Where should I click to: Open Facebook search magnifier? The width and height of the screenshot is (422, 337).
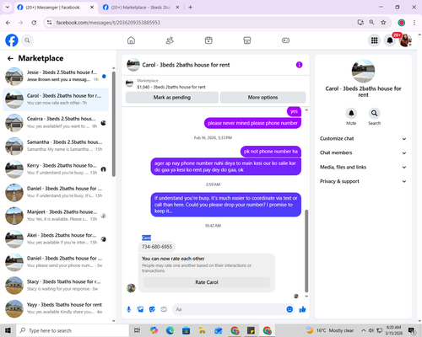(27, 40)
